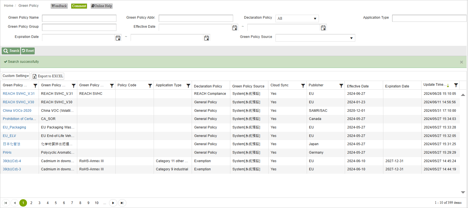Select the Category 9 industrial cell
Viewport: 468px width, 208px height.
(x=173, y=169)
